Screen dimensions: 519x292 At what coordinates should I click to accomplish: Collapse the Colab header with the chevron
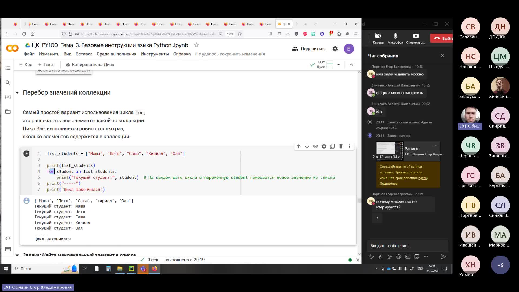coord(351,65)
